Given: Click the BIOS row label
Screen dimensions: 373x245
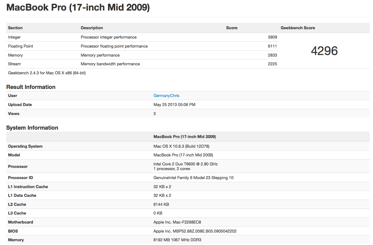Looking at the screenshot, I should pyautogui.click(x=13, y=231).
